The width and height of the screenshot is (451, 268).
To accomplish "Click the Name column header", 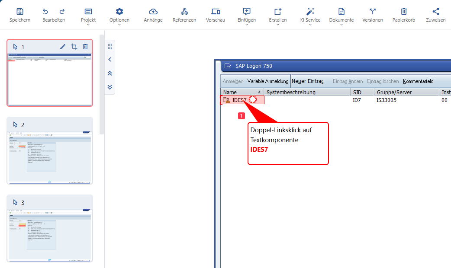I will [242, 92].
